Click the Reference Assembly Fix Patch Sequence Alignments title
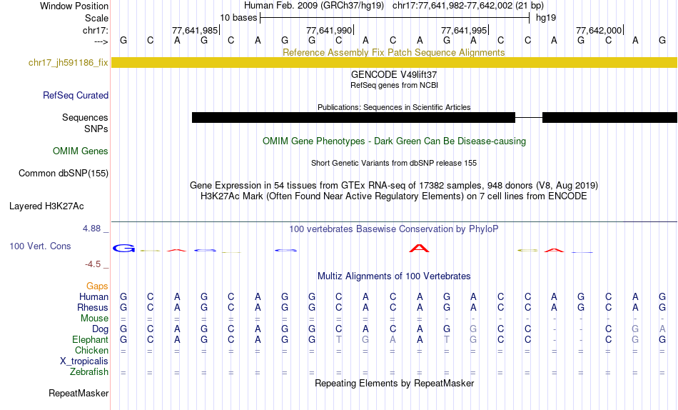 click(393, 52)
